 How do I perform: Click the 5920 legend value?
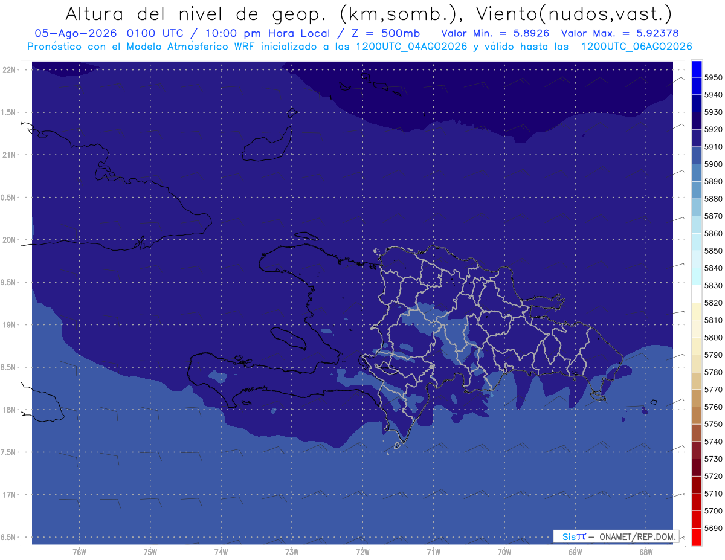coord(713,129)
